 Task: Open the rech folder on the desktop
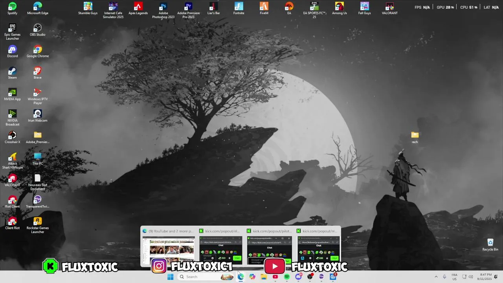click(x=415, y=138)
